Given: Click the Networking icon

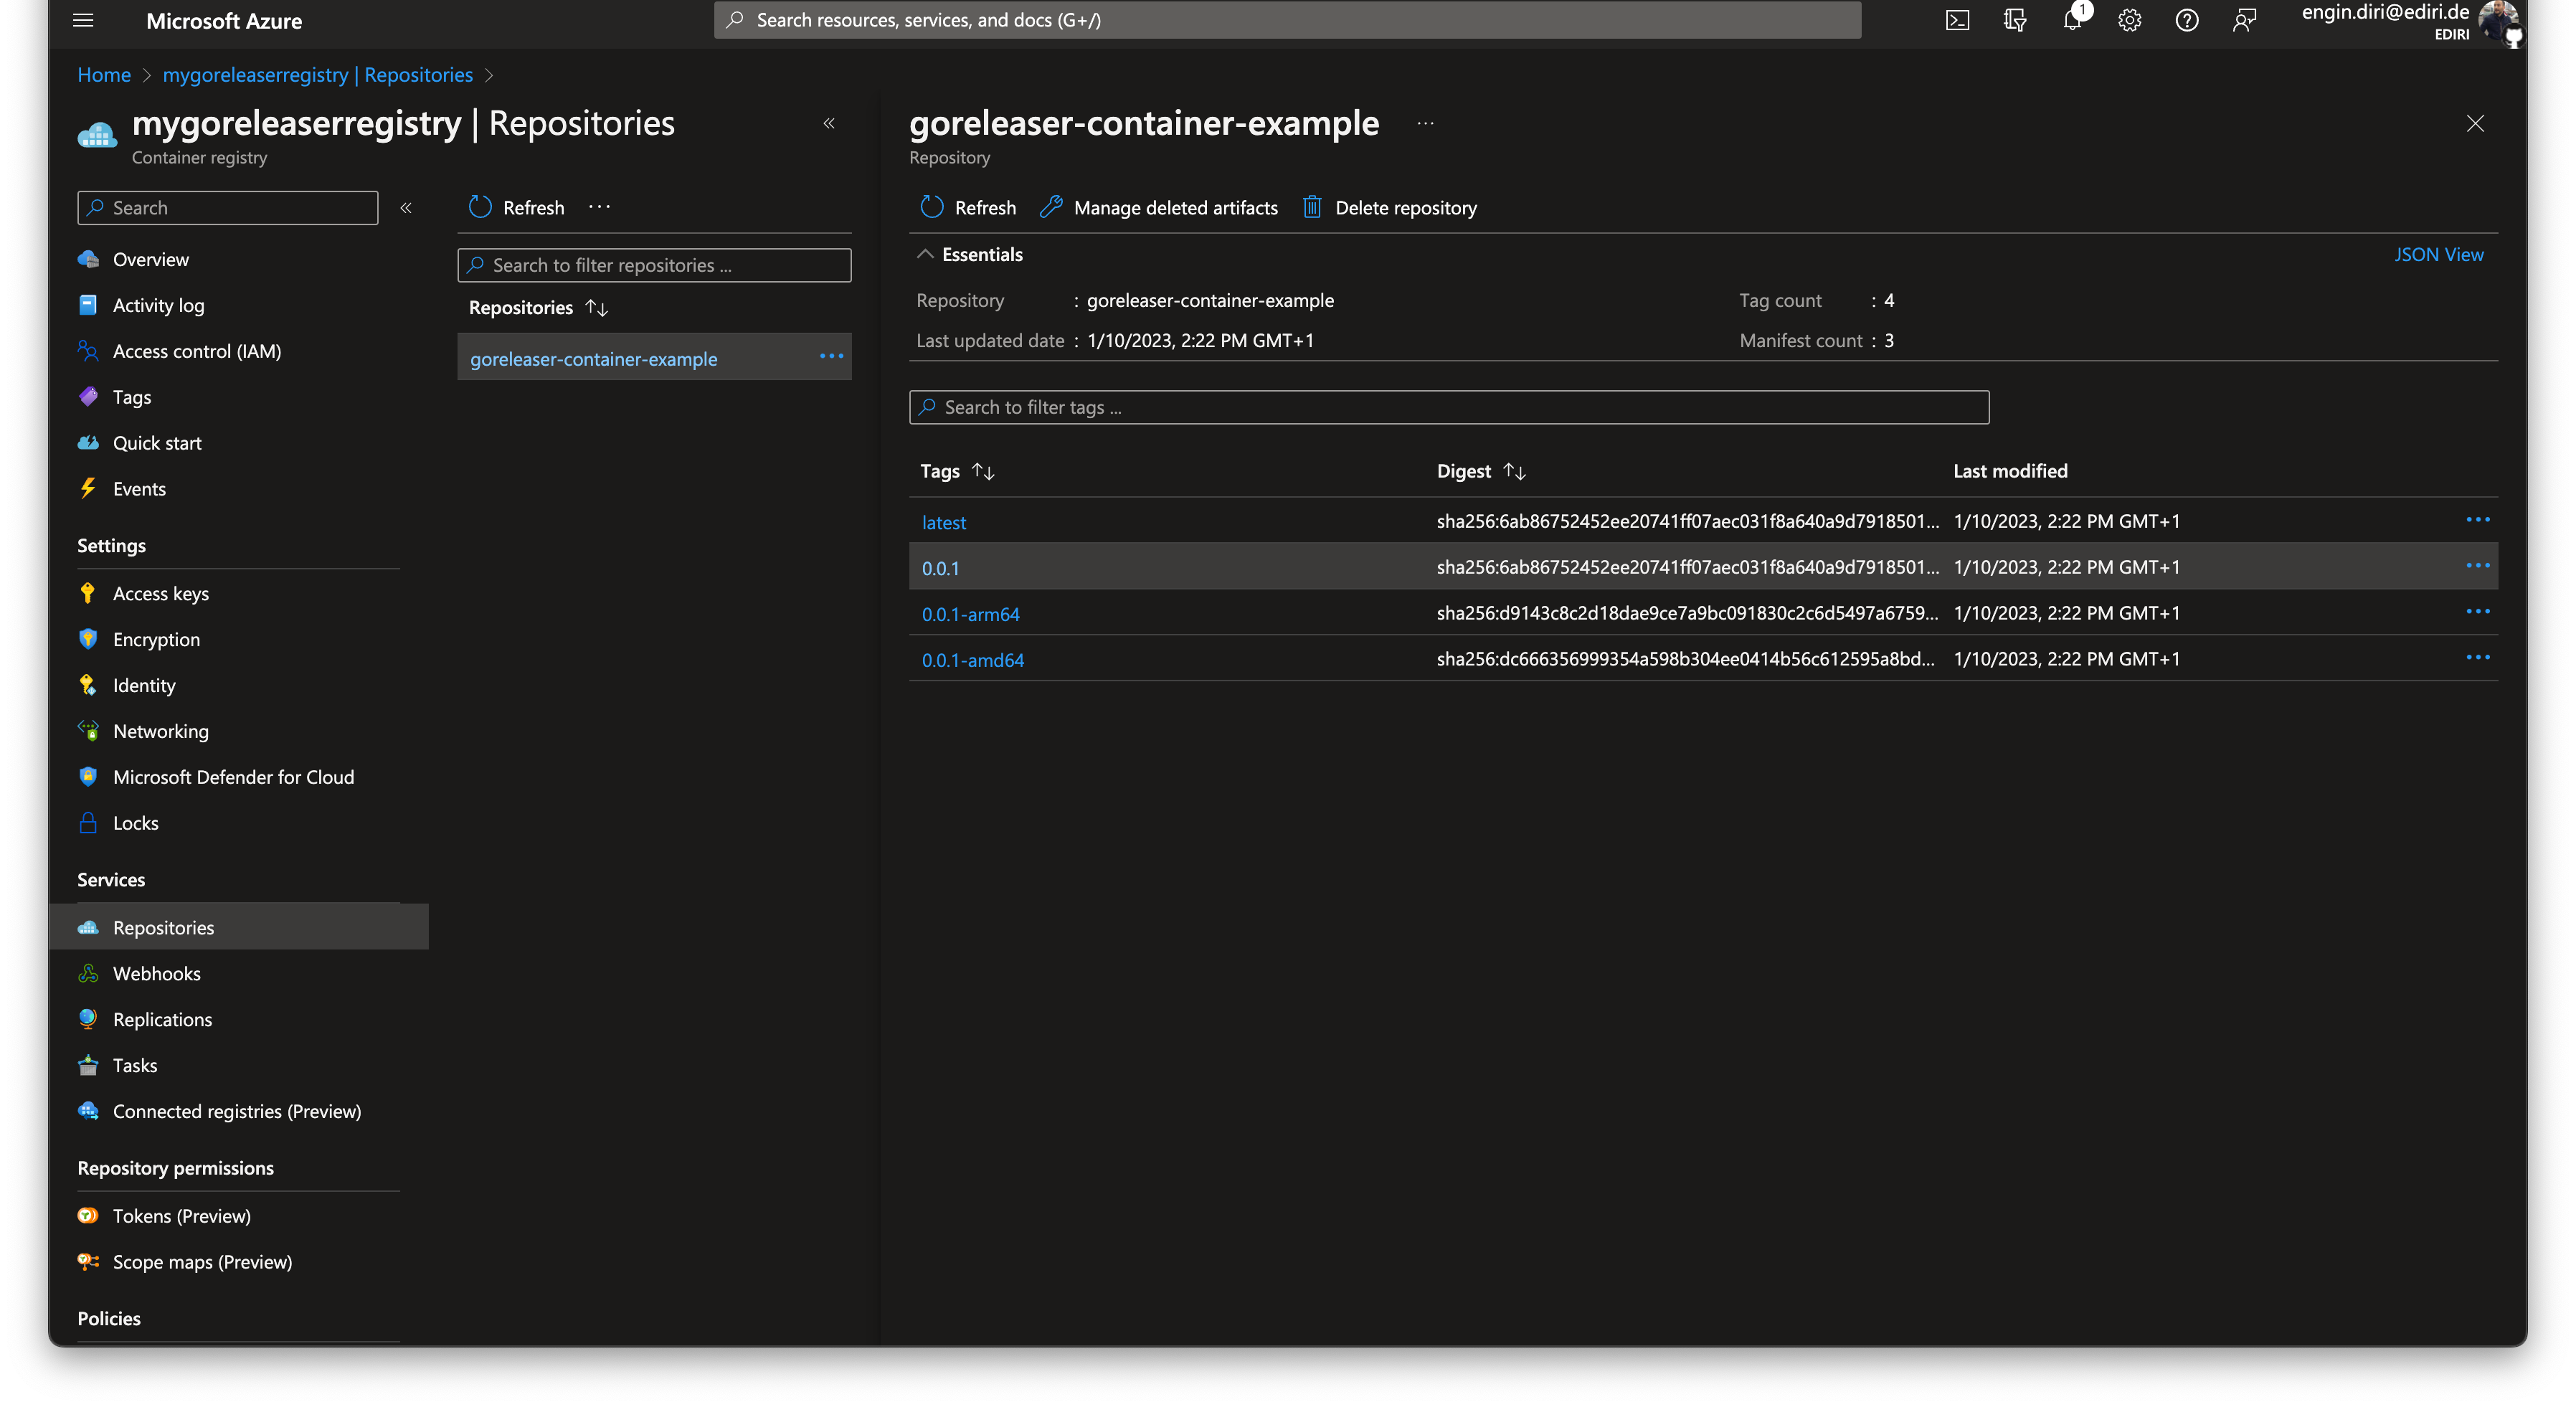Looking at the screenshot, I should click(x=88, y=731).
